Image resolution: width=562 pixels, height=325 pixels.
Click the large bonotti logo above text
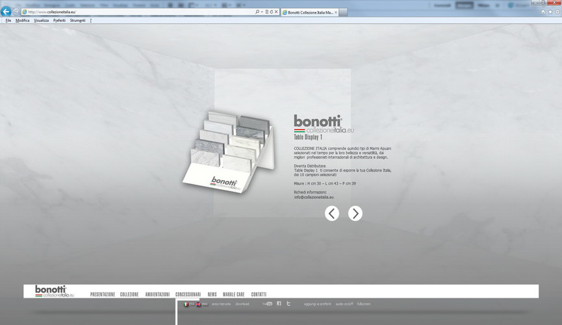coord(324,123)
